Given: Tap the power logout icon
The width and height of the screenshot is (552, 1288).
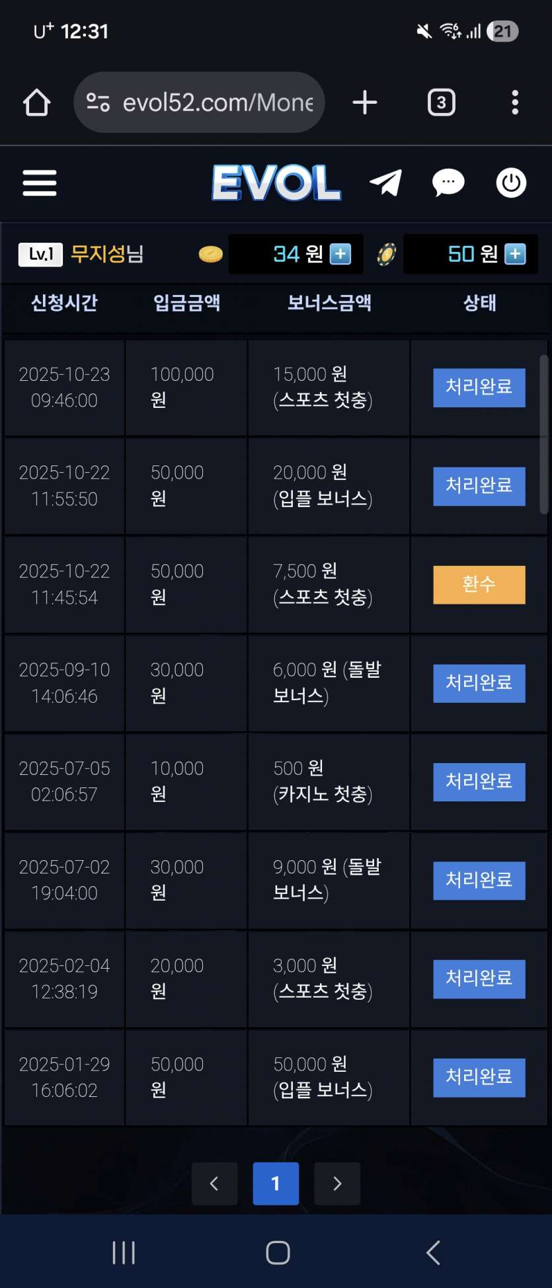Looking at the screenshot, I should point(511,183).
